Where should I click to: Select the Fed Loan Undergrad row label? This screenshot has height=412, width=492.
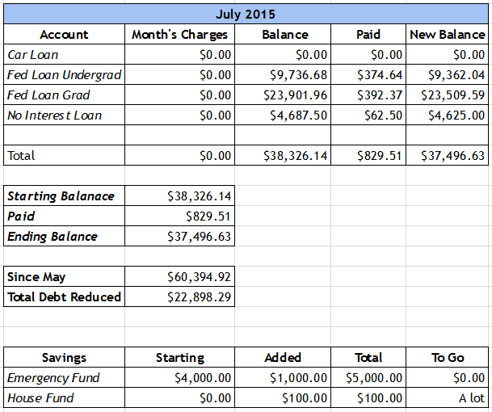click(64, 74)
